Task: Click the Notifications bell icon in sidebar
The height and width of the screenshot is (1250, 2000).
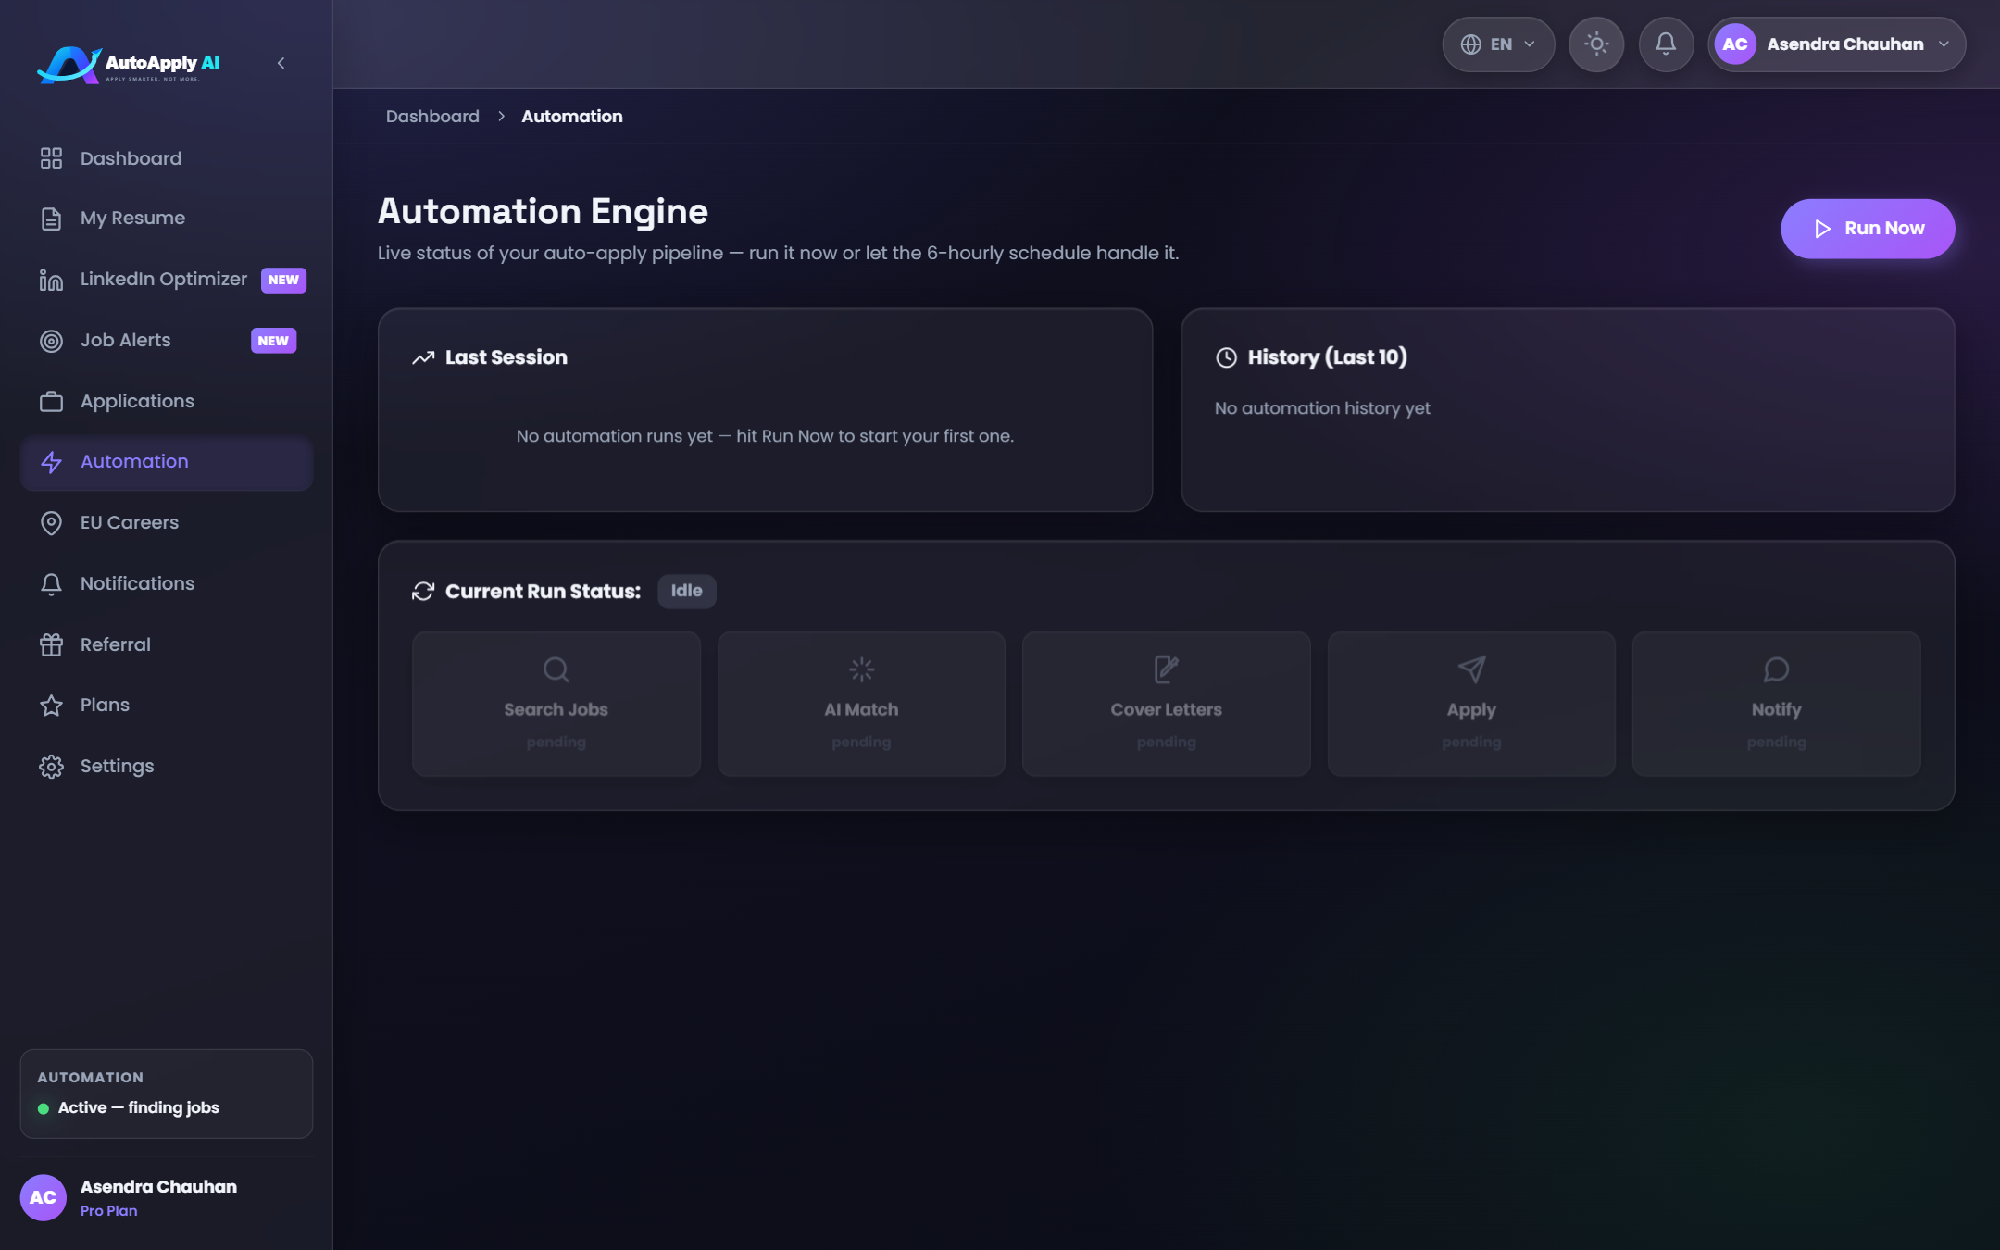Action: 51,584
